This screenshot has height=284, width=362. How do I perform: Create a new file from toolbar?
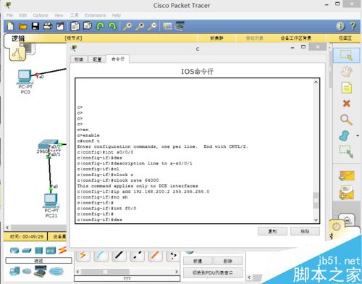pos(11,26)
